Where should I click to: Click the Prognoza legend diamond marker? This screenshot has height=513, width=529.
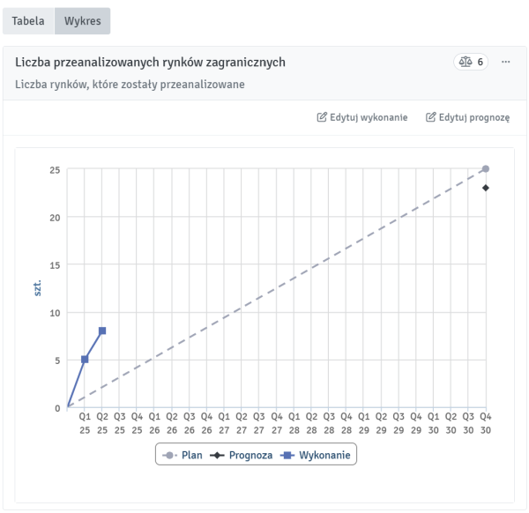click(x=217, y=456)
